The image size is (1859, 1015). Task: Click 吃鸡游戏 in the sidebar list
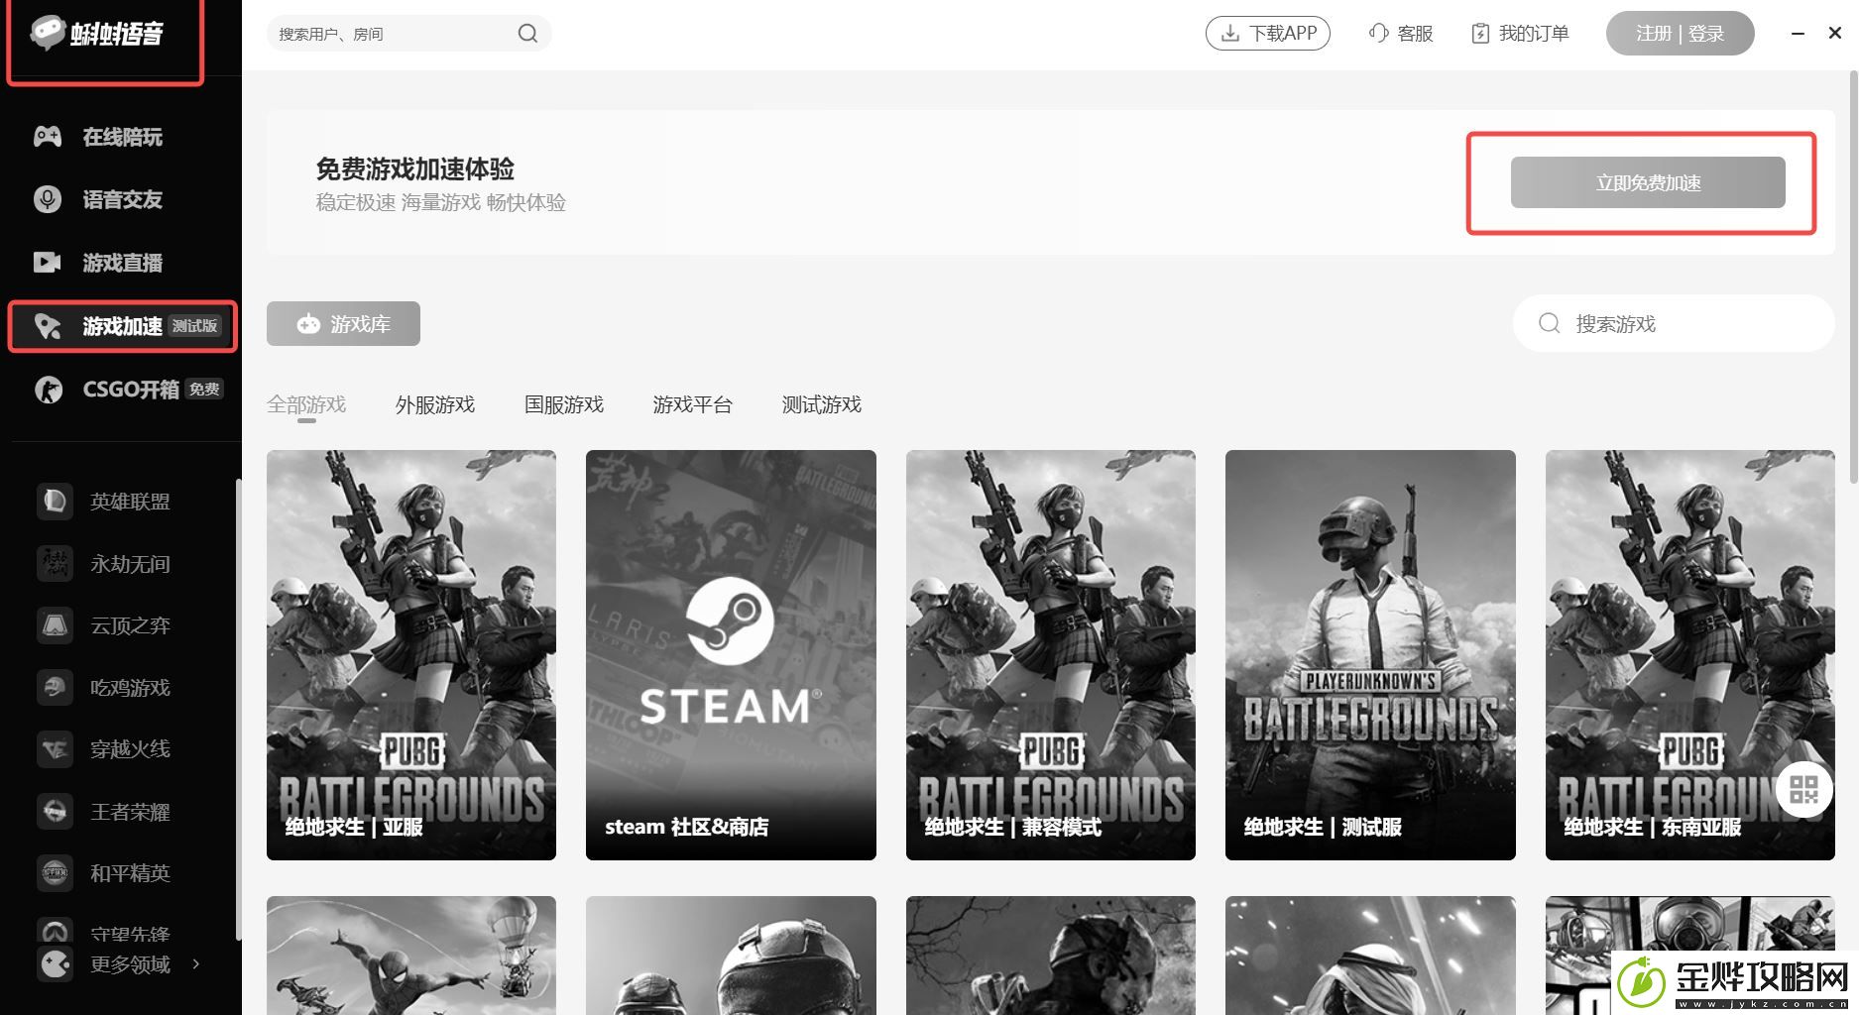click(130, 688)
